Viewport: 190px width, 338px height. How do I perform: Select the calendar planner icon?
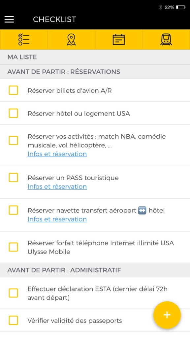pyautogui.click(x=119, y=39)
